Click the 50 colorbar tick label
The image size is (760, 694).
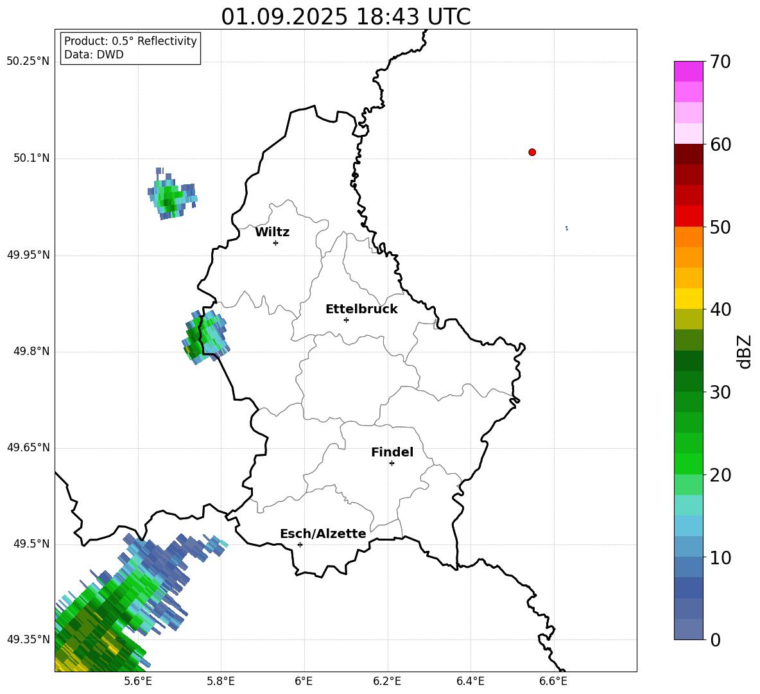[720, 227]
